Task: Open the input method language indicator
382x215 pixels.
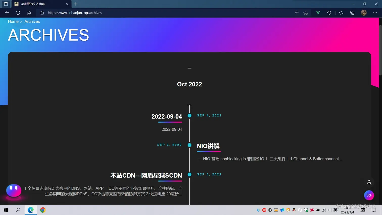Action: point(335,210)
